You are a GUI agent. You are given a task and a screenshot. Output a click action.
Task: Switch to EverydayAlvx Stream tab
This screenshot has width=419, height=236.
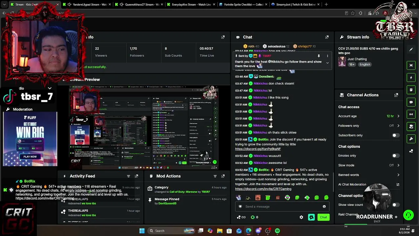click(192, 5)
